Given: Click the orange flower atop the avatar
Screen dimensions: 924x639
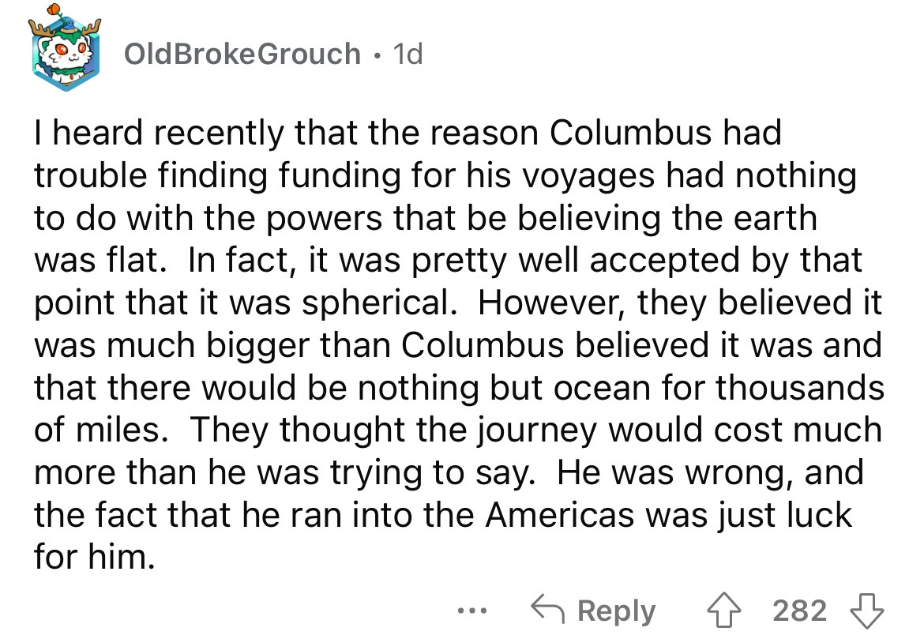Looking at the screenshot, I should point(54,9).
